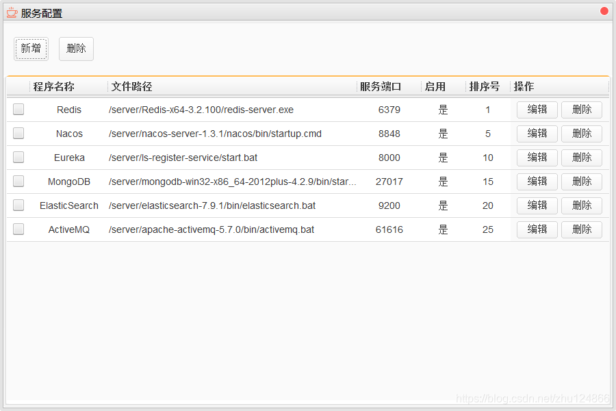Click port value 8848
Screen dimensions: 616x411
389,134
